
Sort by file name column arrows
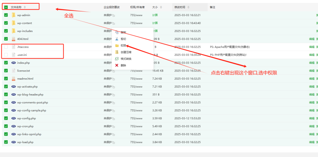point(25,7)
